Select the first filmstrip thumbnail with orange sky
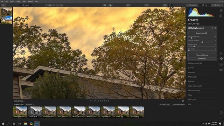 coord(6,11)
